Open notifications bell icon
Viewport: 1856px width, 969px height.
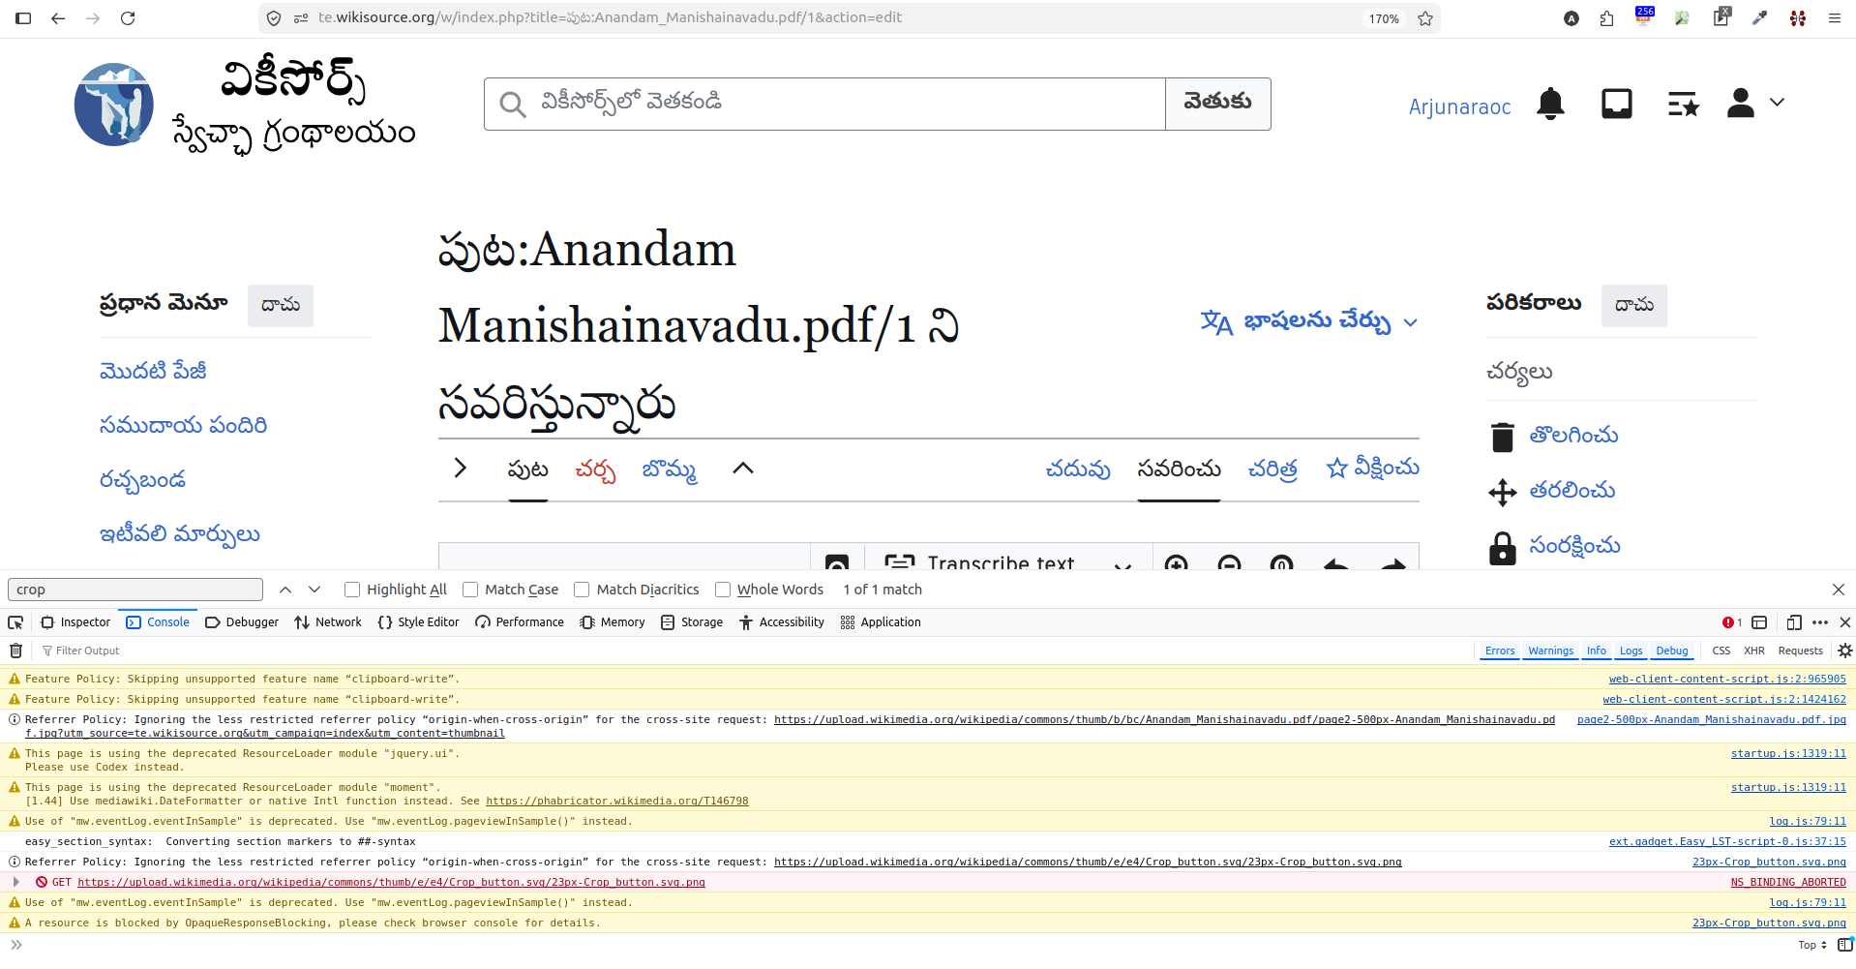1550,104
